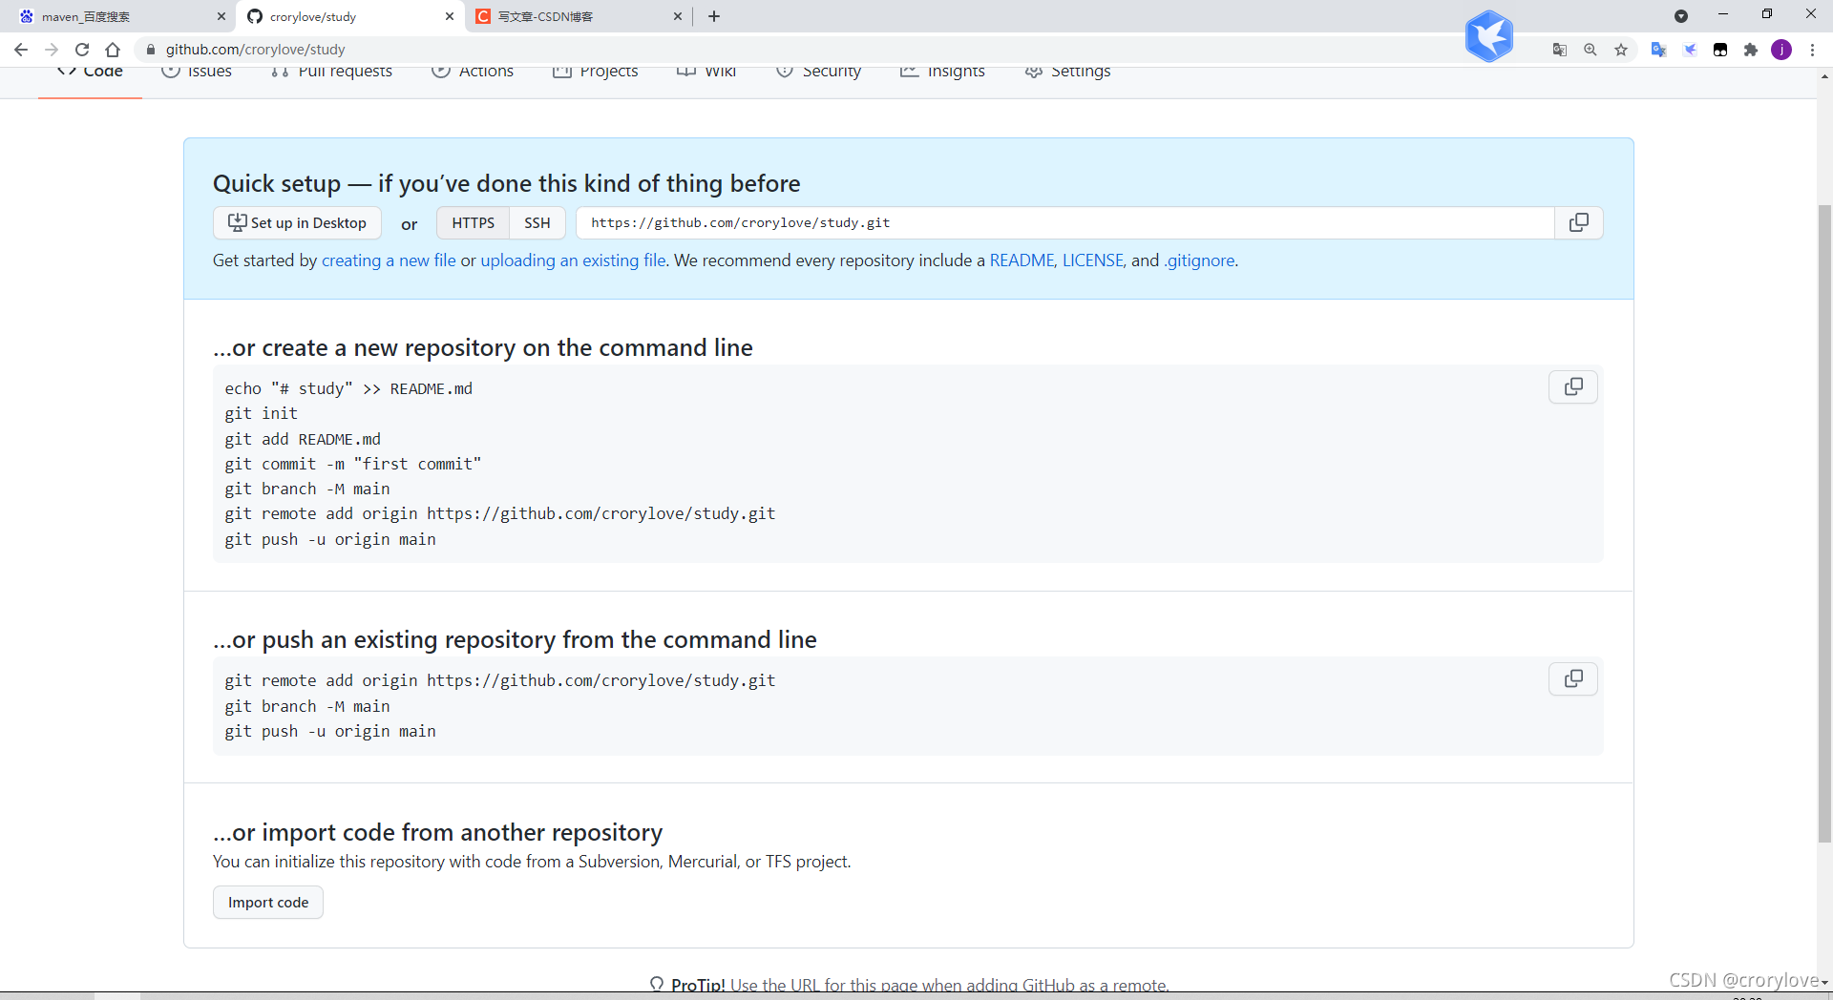
Task: Open the repository Settings tab
Action: (x=1067, y=73)
